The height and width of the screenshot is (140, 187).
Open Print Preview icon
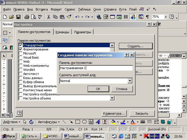[x=34, y=17]
